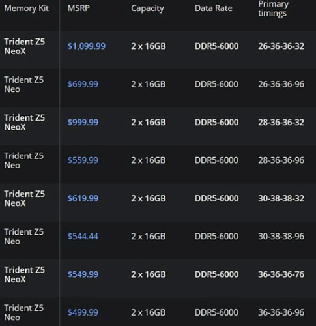316x326 pixels.
Task: Open the $699.99 MSRP price link
Action: (83, 84)
